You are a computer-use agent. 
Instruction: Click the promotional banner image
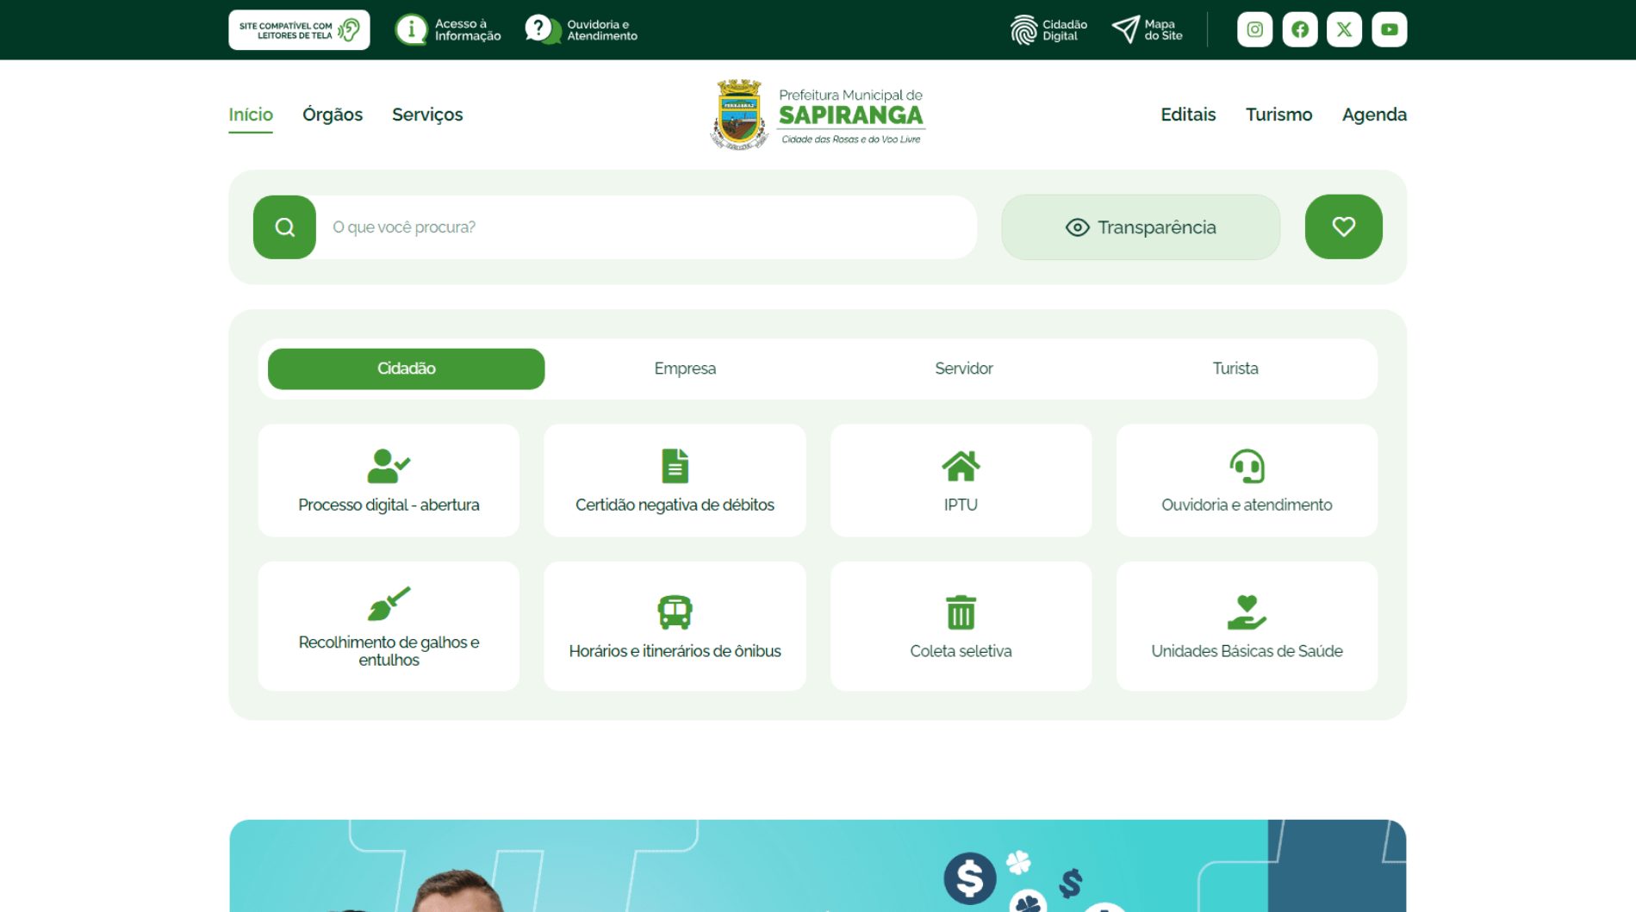(818, 865)
